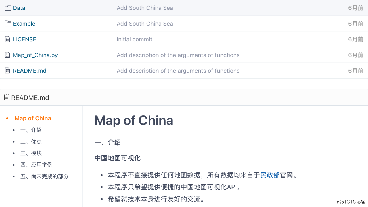
Task: Open the Data folder
Action: coord(19,8)
